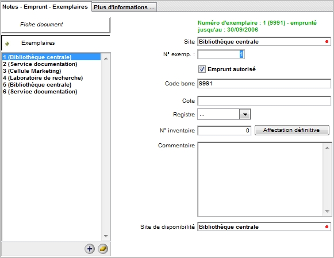Click red dot in Site field
Image resolution: width=334 pixels, height=258 pixels.
327,42
